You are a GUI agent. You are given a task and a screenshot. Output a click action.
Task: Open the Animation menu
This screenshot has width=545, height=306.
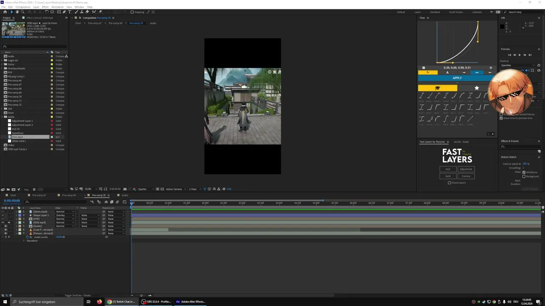click(57, 7)
